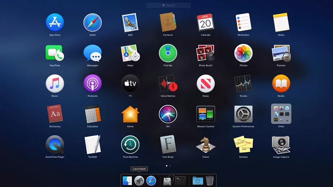This screenshot has width=333, height=187.
Task: Open the Find My app
Action: pyautogui.click(x=168, y=53)
